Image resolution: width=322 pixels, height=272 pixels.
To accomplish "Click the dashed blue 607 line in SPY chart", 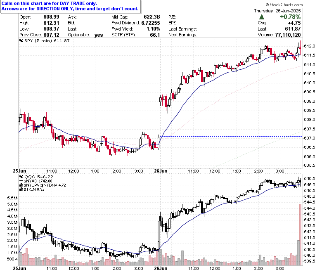I will tap(231, 136).
